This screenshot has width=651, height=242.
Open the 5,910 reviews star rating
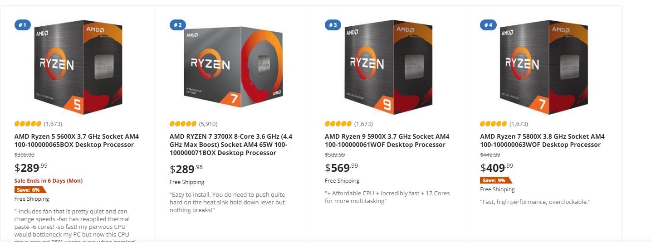point(183,124)
